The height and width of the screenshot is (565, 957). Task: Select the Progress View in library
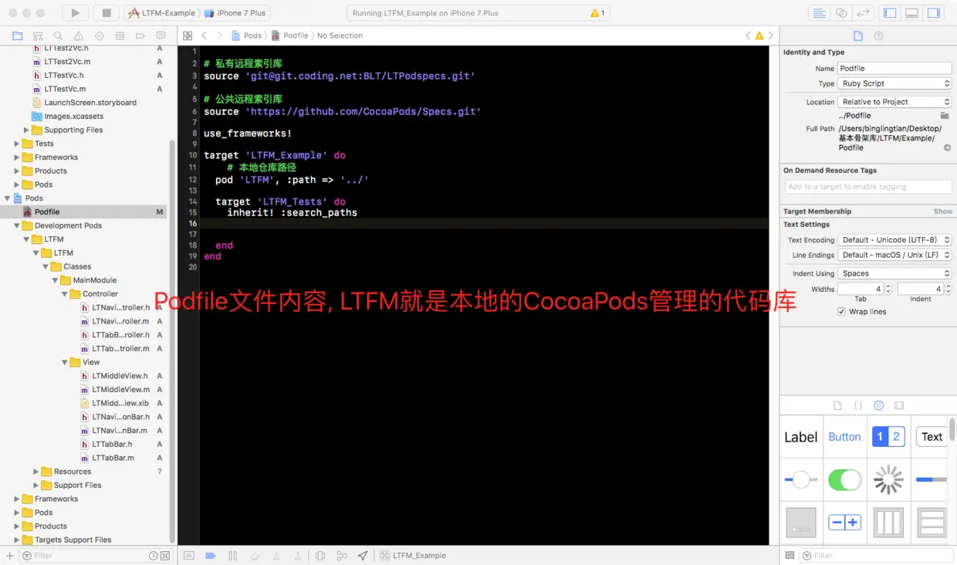(x=932, y=479)
